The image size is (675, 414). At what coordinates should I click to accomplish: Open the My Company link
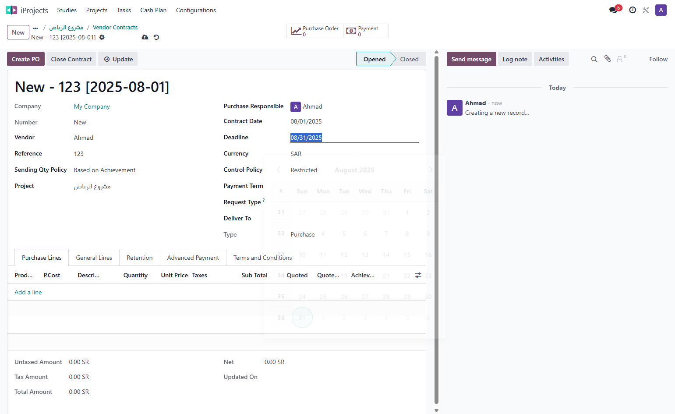[92, 106]
